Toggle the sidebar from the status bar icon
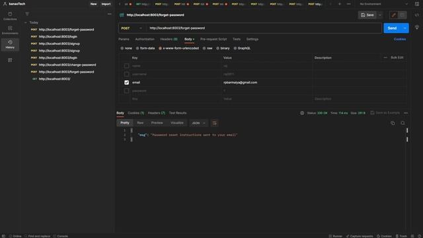Image resolution: width=423 pixels, height=238 pixels. tap(3, 236)
